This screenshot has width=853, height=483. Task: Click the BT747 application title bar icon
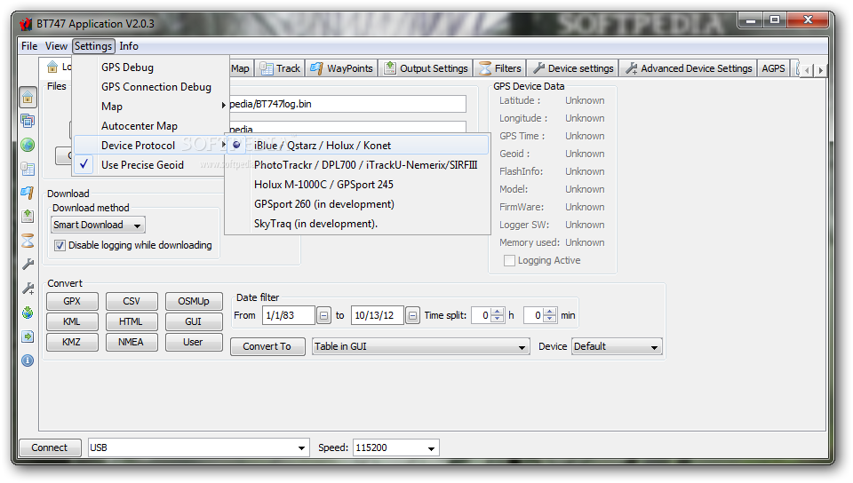[26, 24]
